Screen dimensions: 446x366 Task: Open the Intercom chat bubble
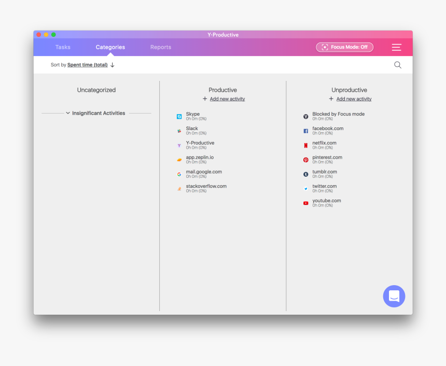pyautogui.click(x=394, y=296)
